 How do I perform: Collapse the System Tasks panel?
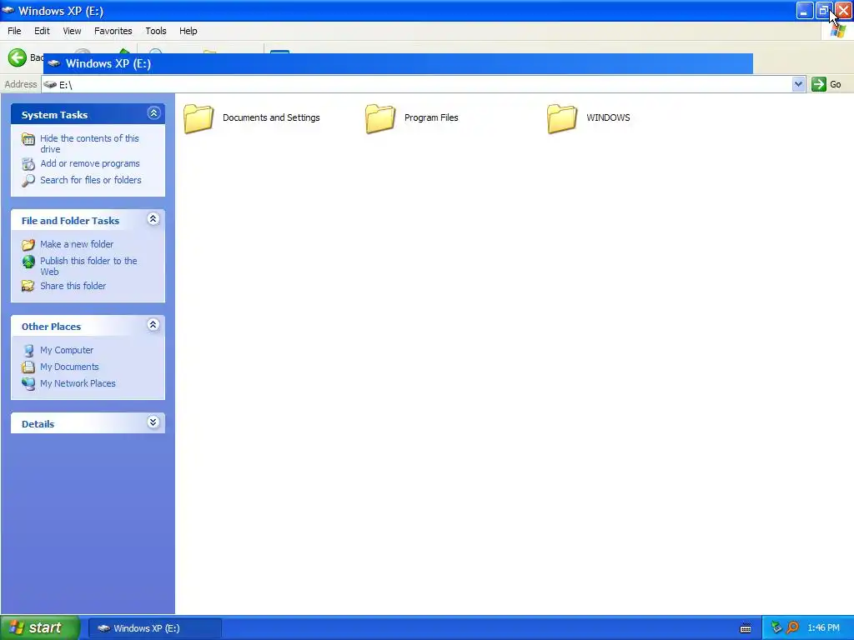153,113
